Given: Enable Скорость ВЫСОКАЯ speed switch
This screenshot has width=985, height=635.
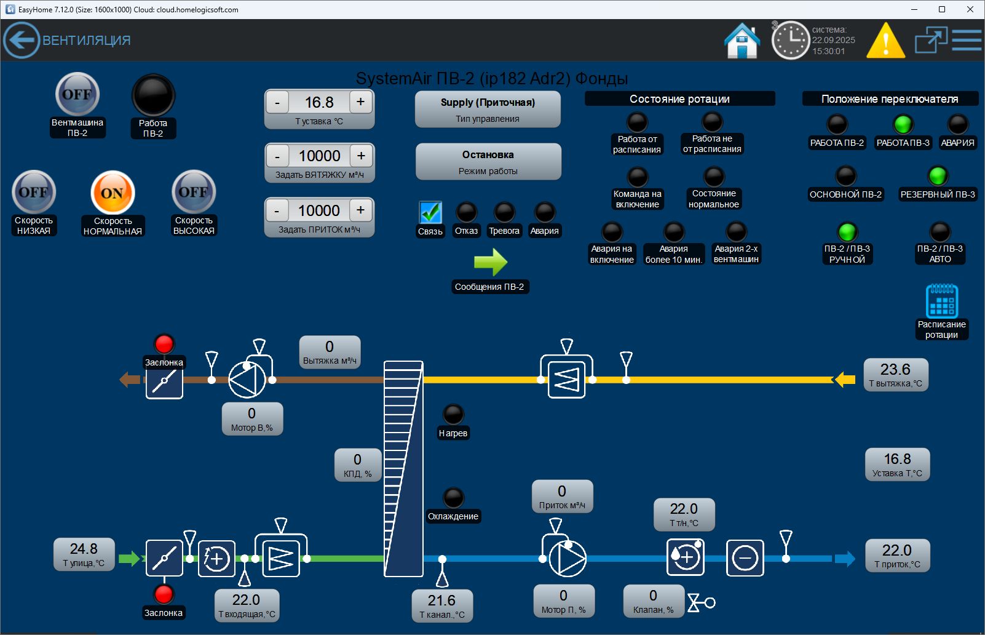Looking at the screenshot, I should (x=194, y=192).
